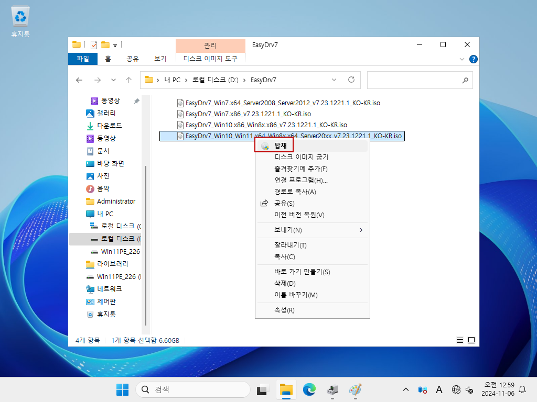The width and height of the screenshot is (537, 402).
Task: Open the Recycle Bin desktop icon
Action: [x=20, y=21]
